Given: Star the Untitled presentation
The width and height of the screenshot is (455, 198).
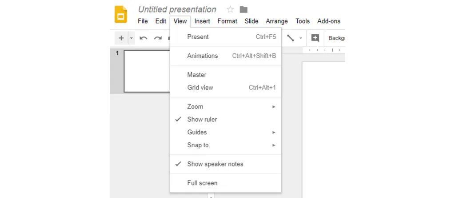Looking at the screenshot, I should pos(230,9).
